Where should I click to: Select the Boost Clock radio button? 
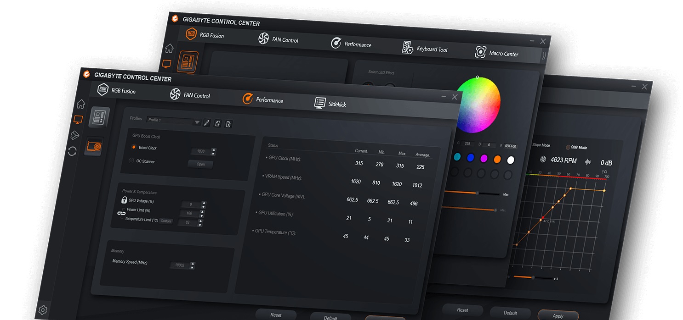pyautogui.click(x=134, y=147)
